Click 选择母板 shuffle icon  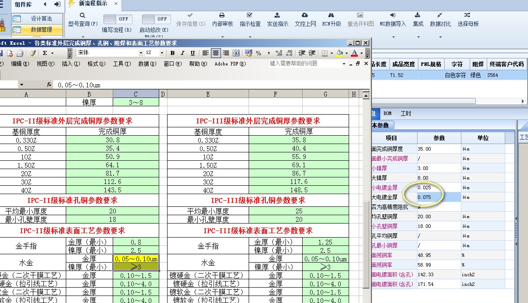pyautogui.click(x=467, y=15)
